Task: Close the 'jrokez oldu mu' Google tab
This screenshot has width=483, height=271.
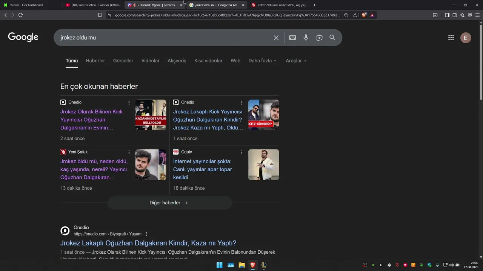Action: point(243,5)
